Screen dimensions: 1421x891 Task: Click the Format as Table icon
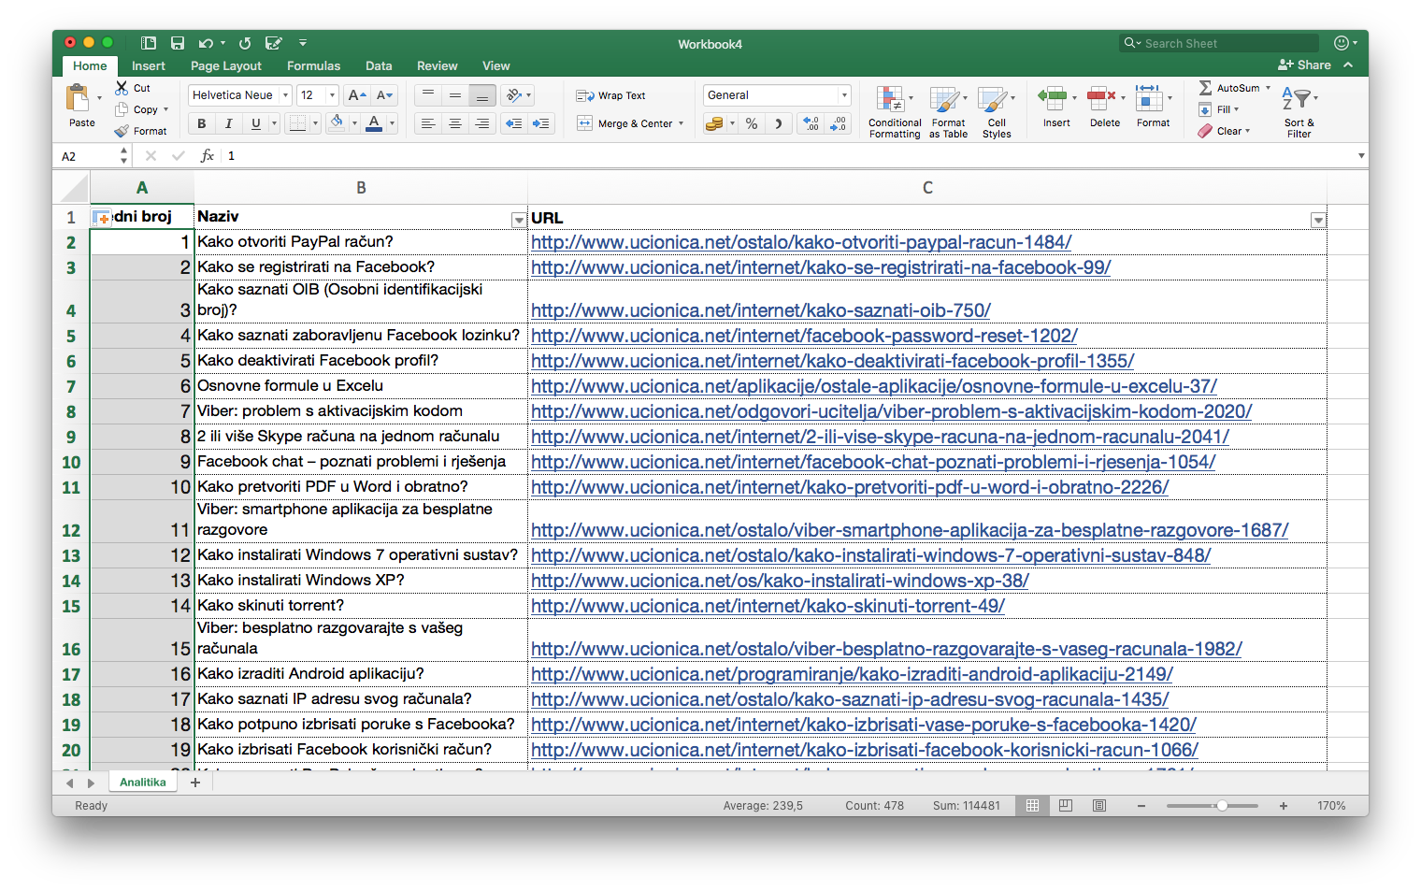pos(946,99)
